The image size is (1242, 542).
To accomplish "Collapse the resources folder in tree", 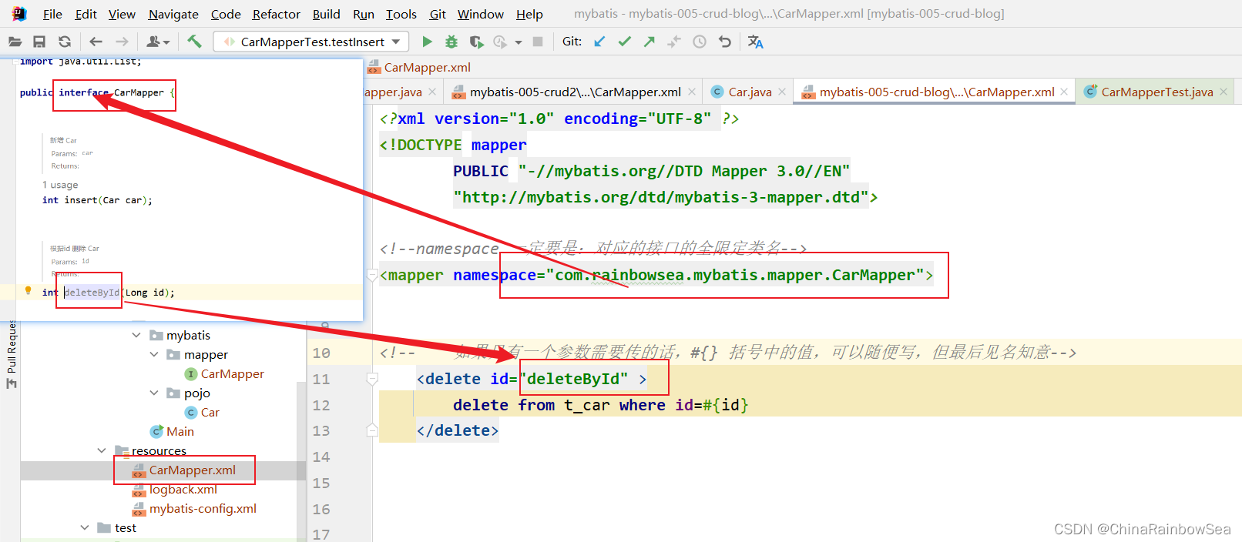I will click(102, 450).
